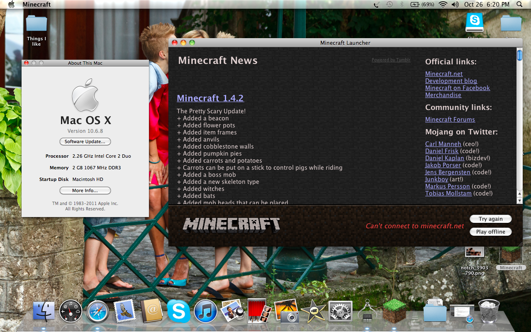
Task: Open System Preferences from the dock
Action: pos(340,311)
